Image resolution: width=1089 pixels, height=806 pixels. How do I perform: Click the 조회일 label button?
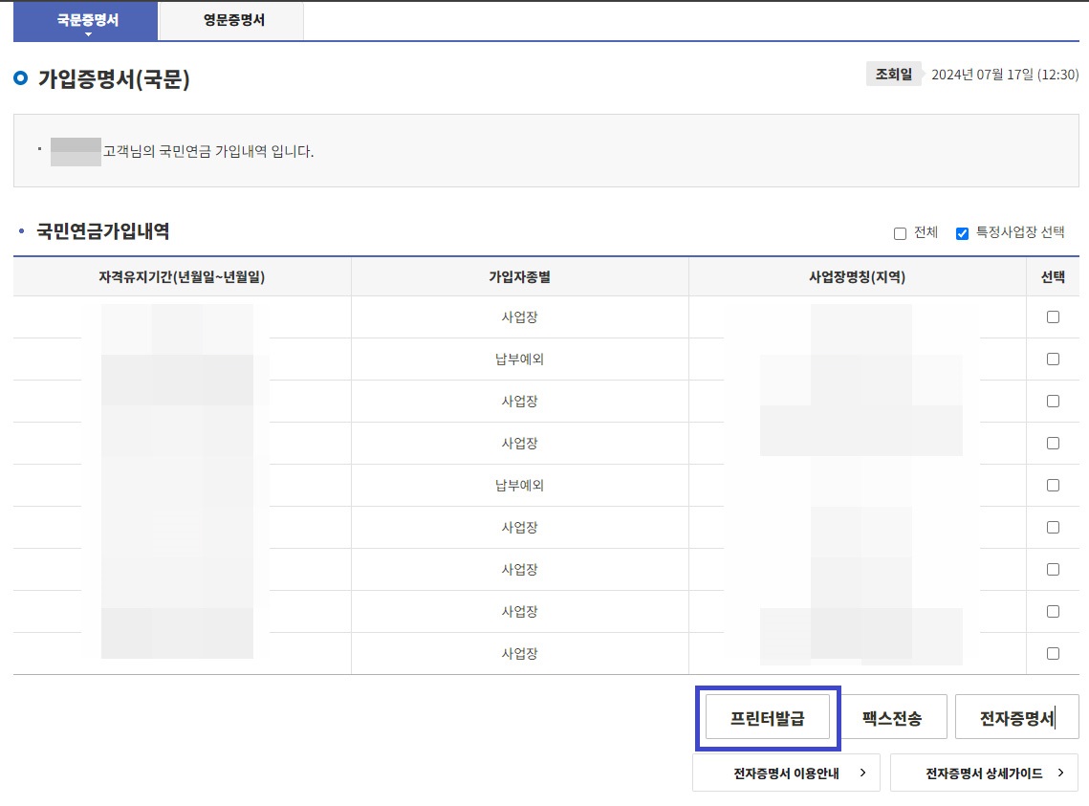[x=893, y=73]
